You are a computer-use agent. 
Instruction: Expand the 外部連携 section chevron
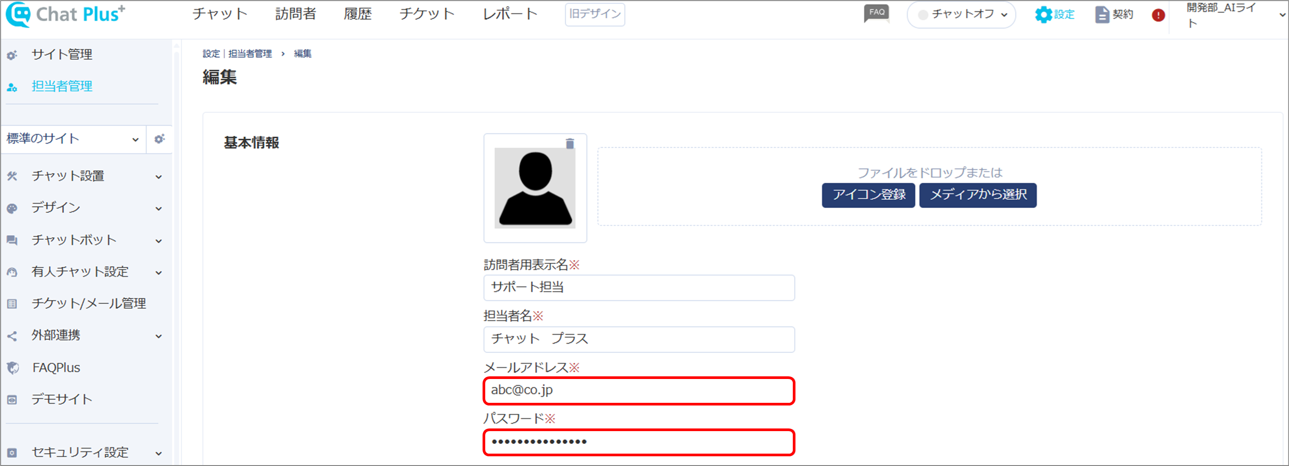159,337
